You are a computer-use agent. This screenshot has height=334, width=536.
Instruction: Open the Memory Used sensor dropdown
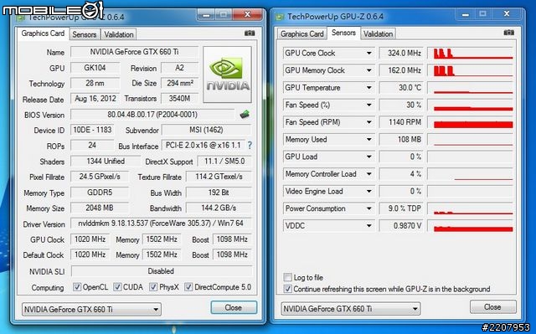coord(368,139)
